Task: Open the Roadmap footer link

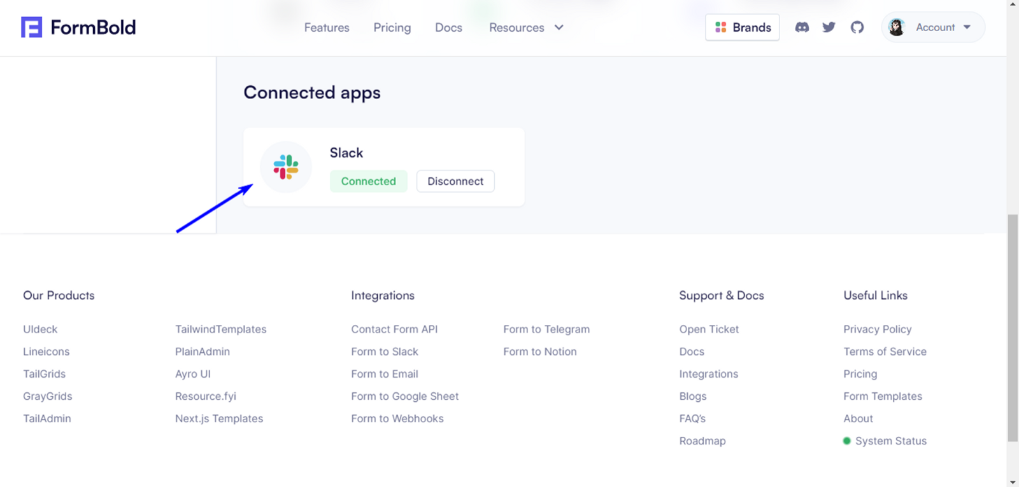Action: coord(702,441)
